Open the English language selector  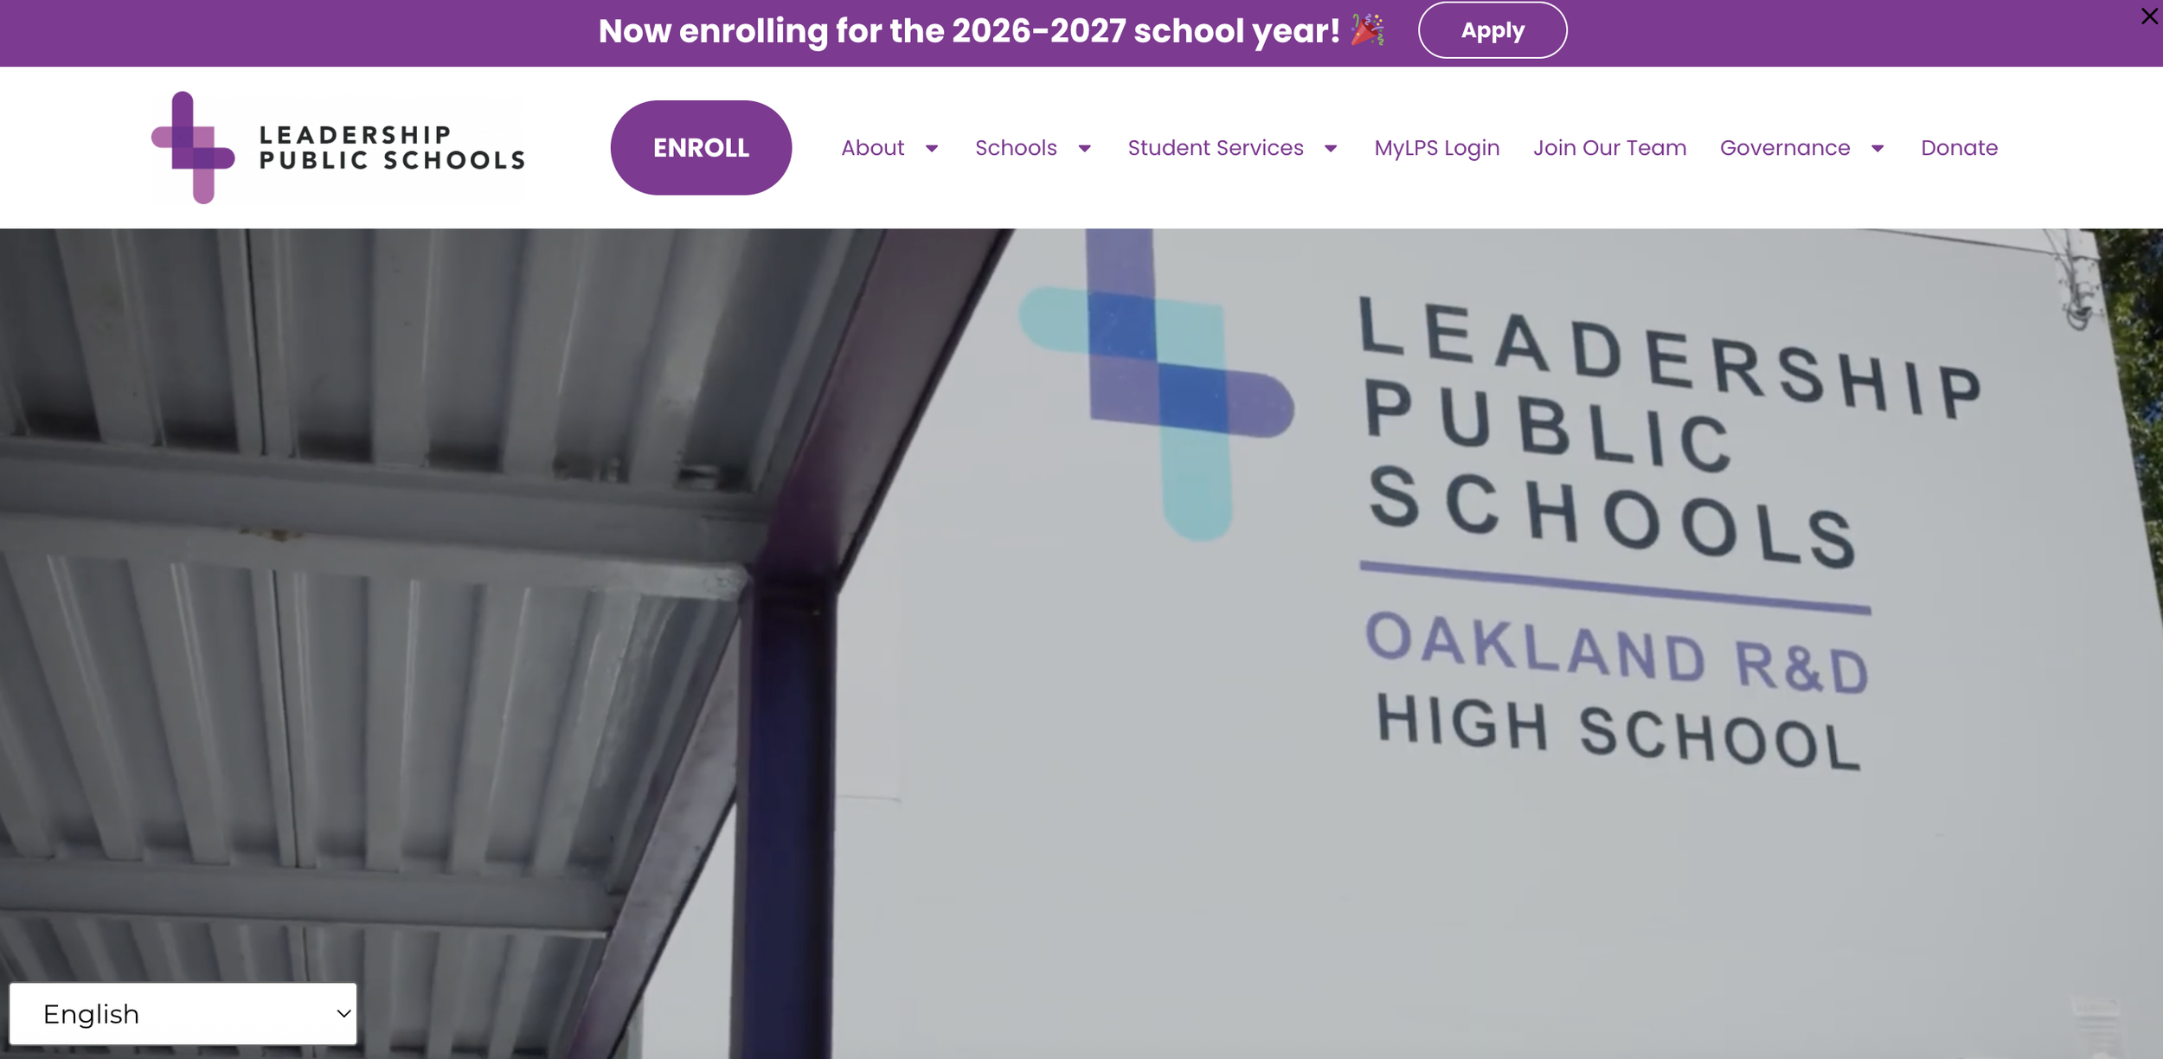pos(183,1013)
